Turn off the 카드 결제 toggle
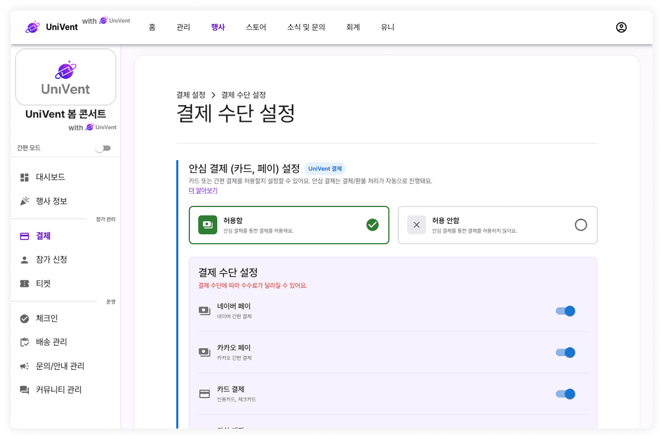663x439 pixels. 565,394
